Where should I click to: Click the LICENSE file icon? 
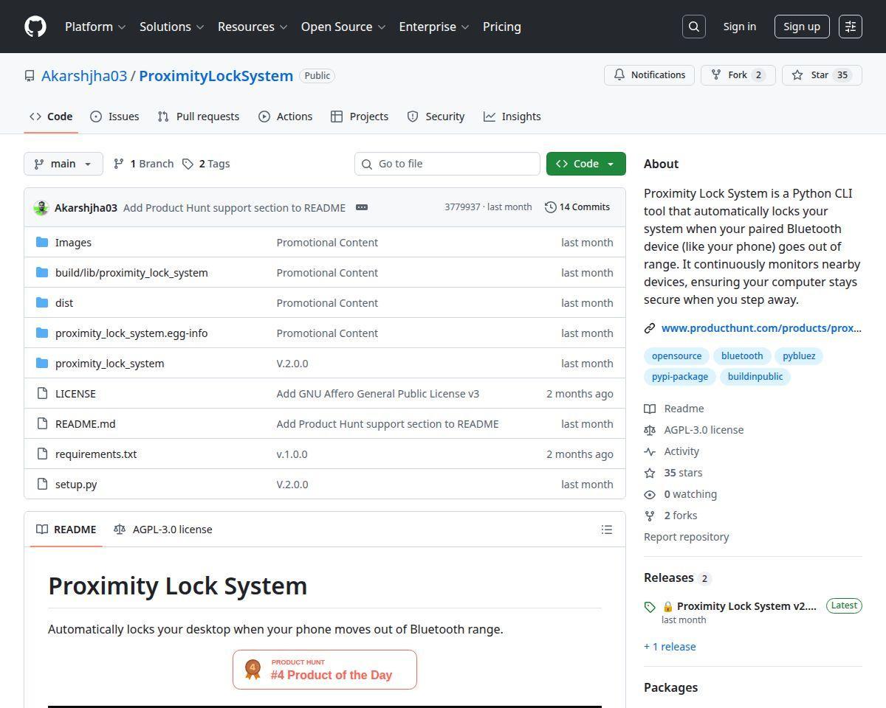point(42,394)
